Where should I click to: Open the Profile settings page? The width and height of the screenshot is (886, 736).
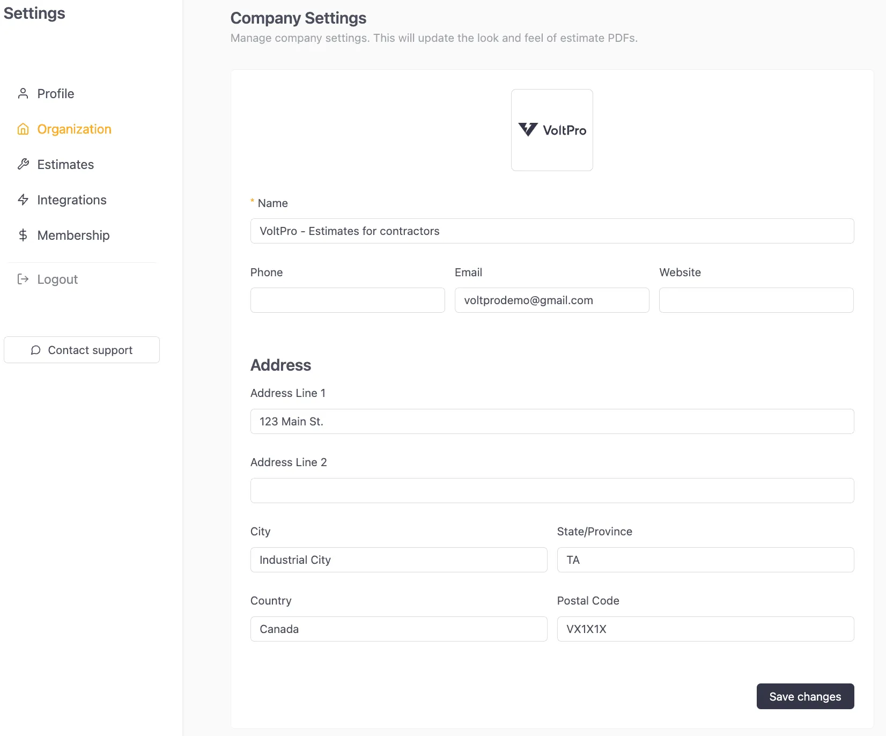[55, 93]
